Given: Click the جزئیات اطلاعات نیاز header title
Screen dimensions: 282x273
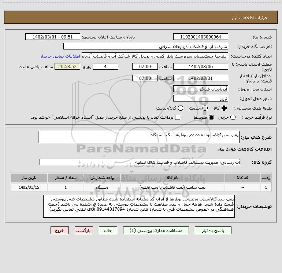Looking at the screenshot, I should pos(250,18).
